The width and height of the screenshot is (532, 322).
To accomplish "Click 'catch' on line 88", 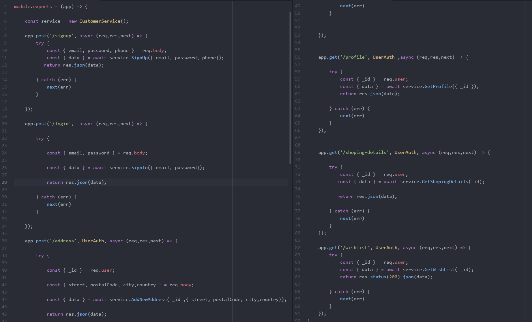I will tap(341, 291).
